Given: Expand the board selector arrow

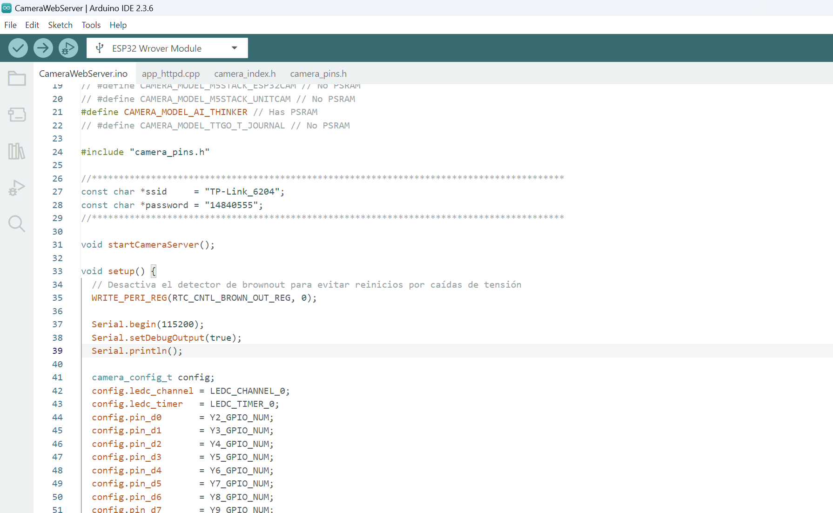Looking at the screenshot, I should coord(234,48).
